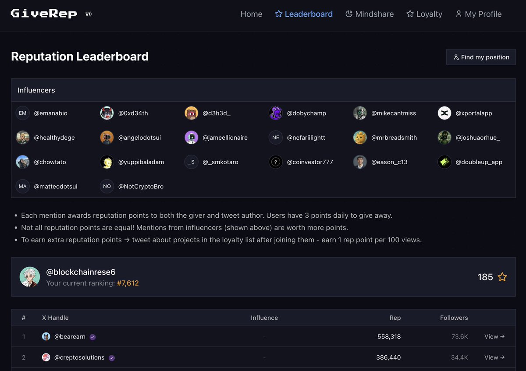Click the verified badge next to @bearearn
This screenshot has height=371, width=526.
click(92, 337)
